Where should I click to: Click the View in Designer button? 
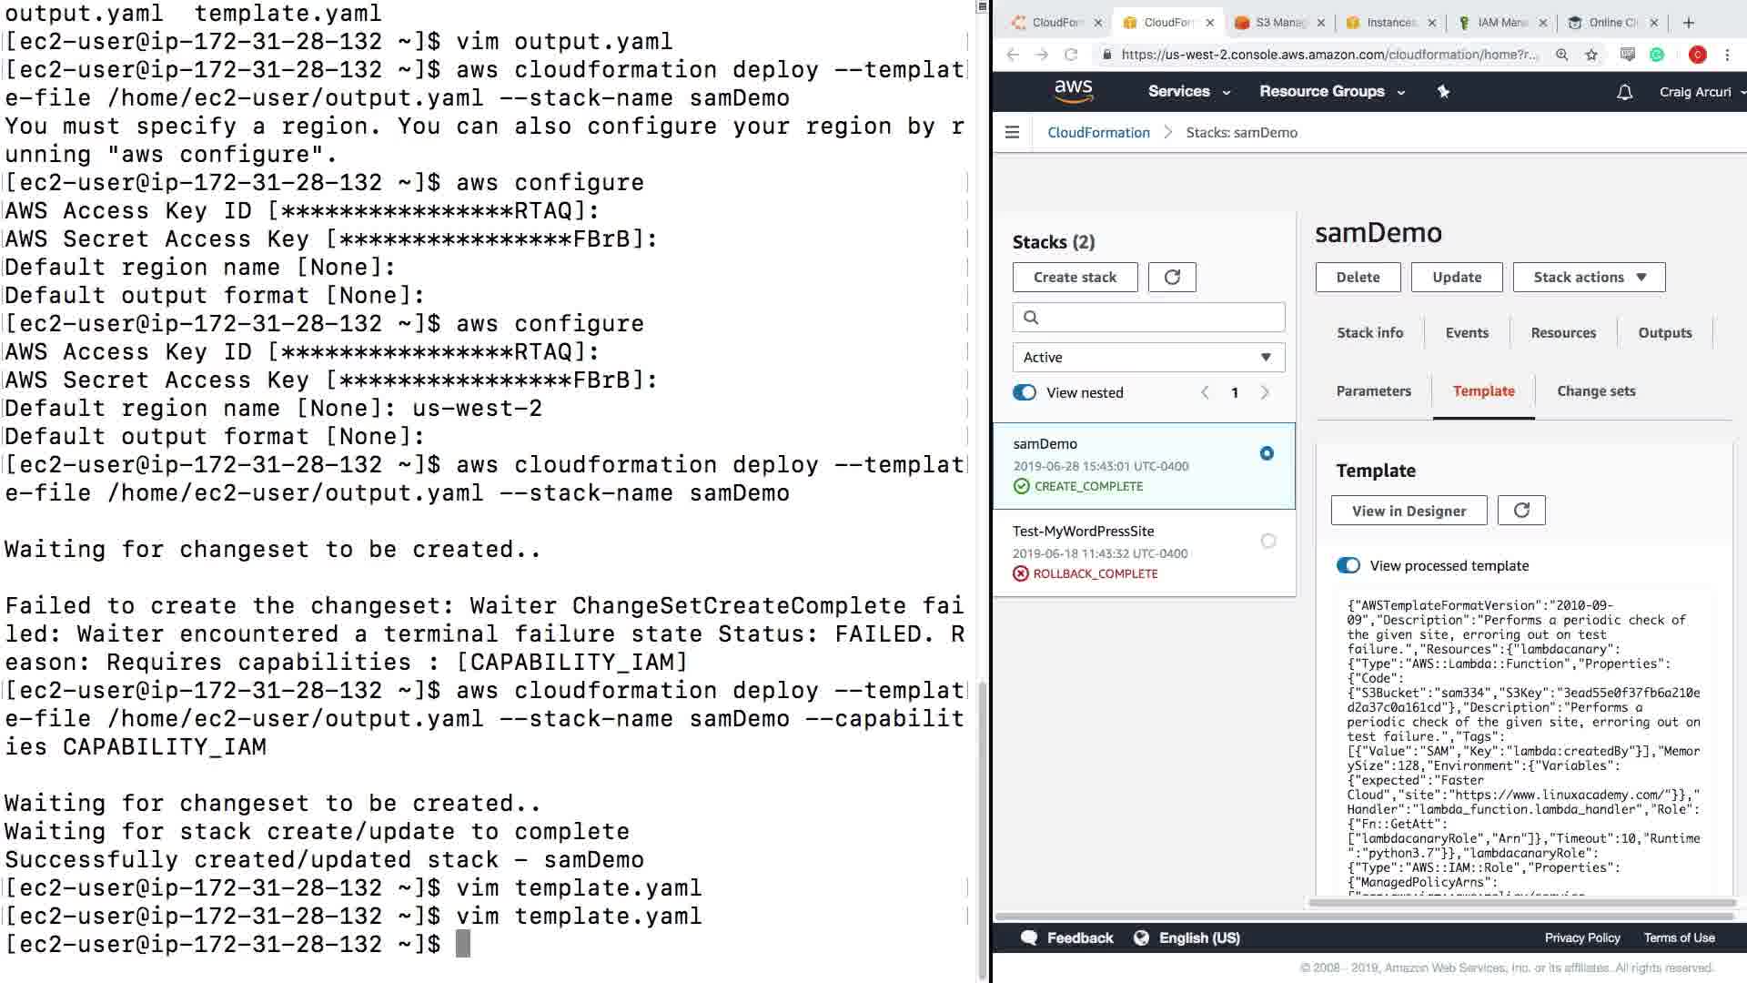(1409, 511)
